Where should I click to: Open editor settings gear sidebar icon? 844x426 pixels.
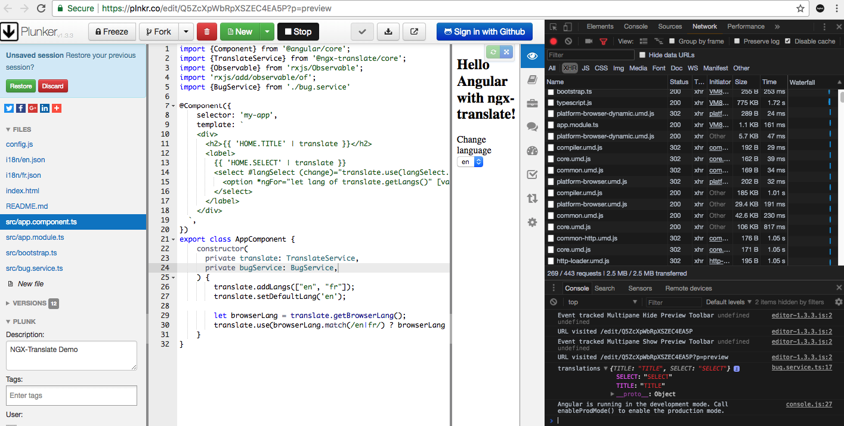pos(532,223)
